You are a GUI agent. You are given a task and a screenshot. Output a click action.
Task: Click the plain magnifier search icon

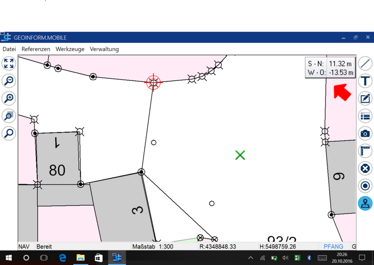coord(9,133)
